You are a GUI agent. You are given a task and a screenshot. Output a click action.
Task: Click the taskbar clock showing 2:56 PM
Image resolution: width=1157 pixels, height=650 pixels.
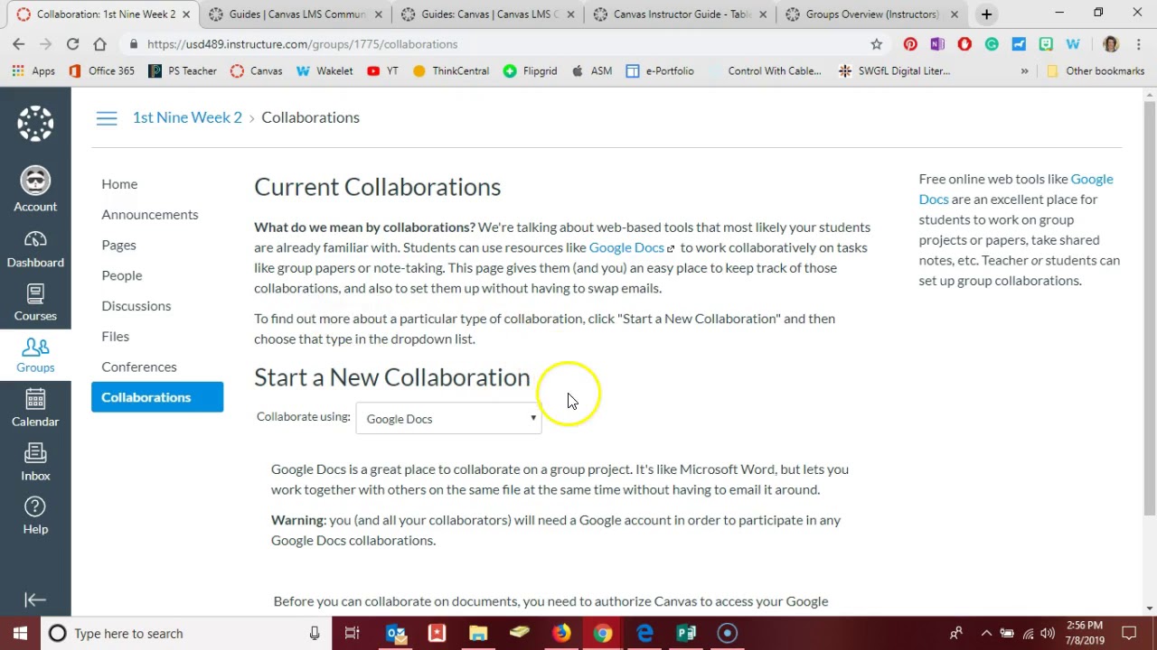[x=1085, y=633]
